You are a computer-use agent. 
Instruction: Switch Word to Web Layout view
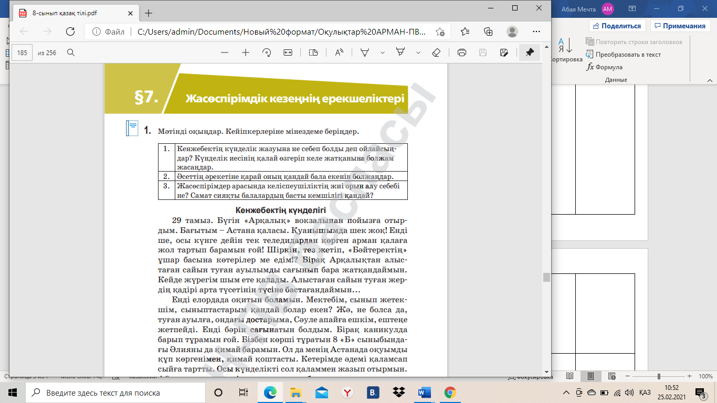point(612,377)
